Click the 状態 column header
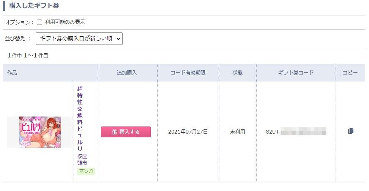This screenshot has height=191, width=369. point(237,72)
